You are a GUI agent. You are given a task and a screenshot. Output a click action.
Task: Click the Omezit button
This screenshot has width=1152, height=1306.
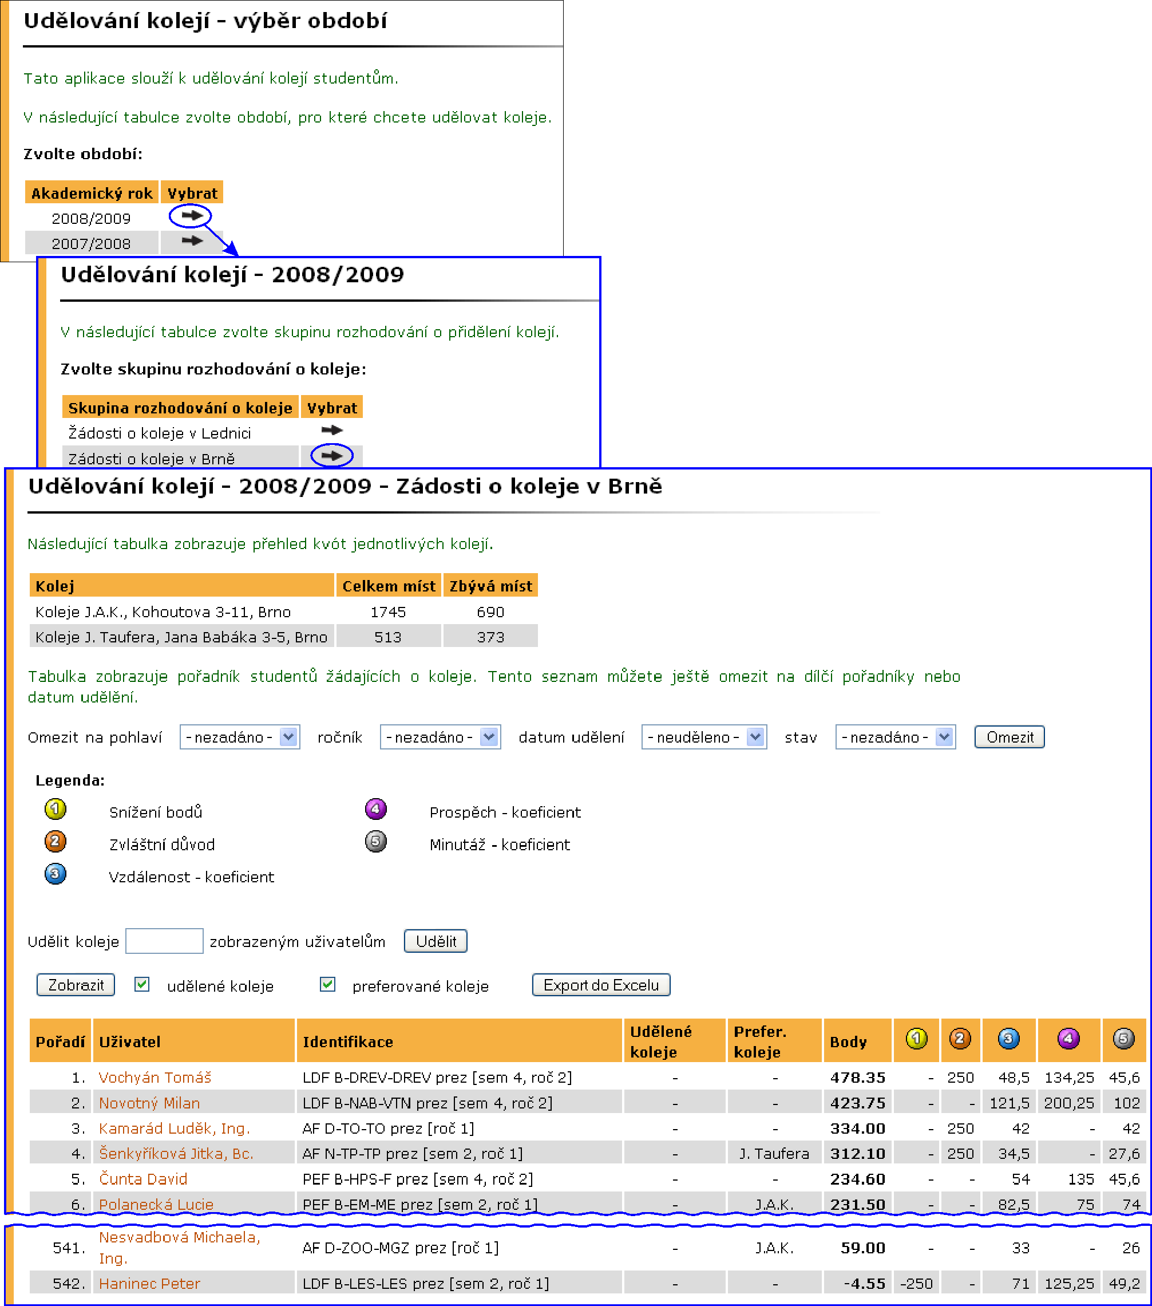click(x=1009, y=737)
